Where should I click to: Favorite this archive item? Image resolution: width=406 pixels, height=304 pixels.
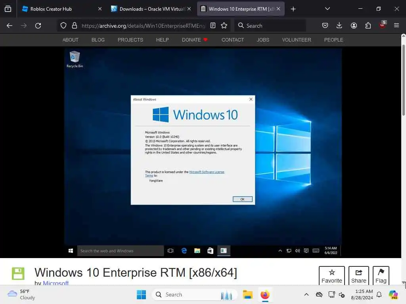click(x=332, y=276)
